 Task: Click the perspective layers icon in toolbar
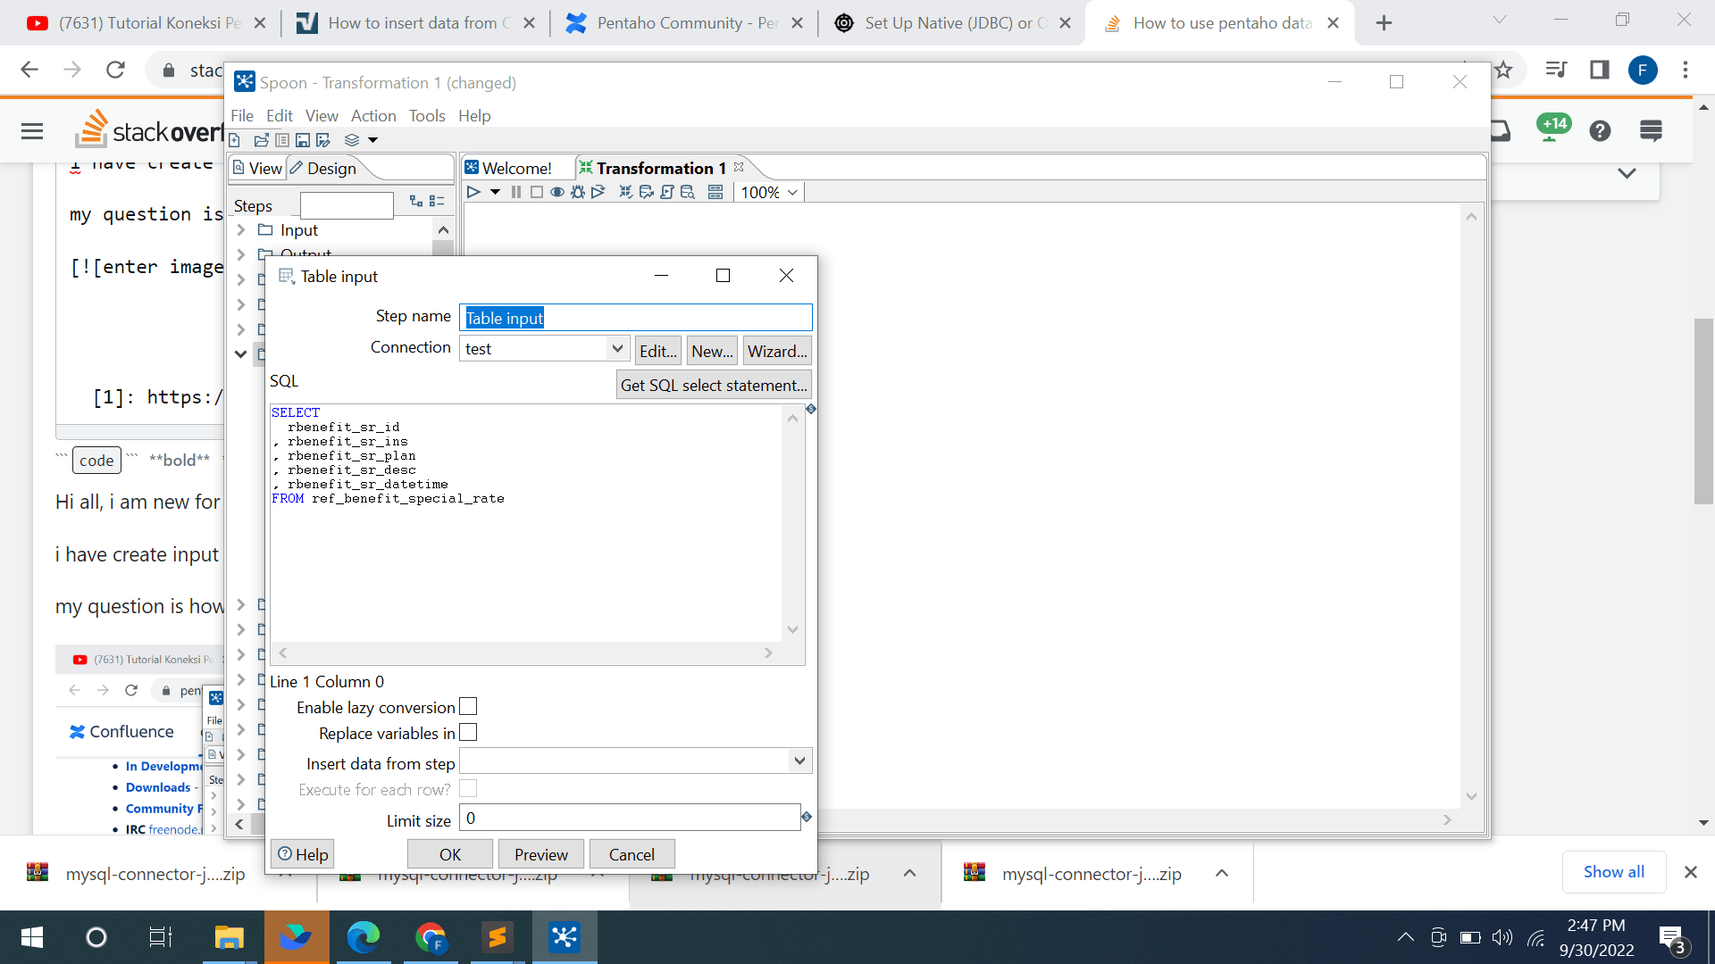[352, 140]
